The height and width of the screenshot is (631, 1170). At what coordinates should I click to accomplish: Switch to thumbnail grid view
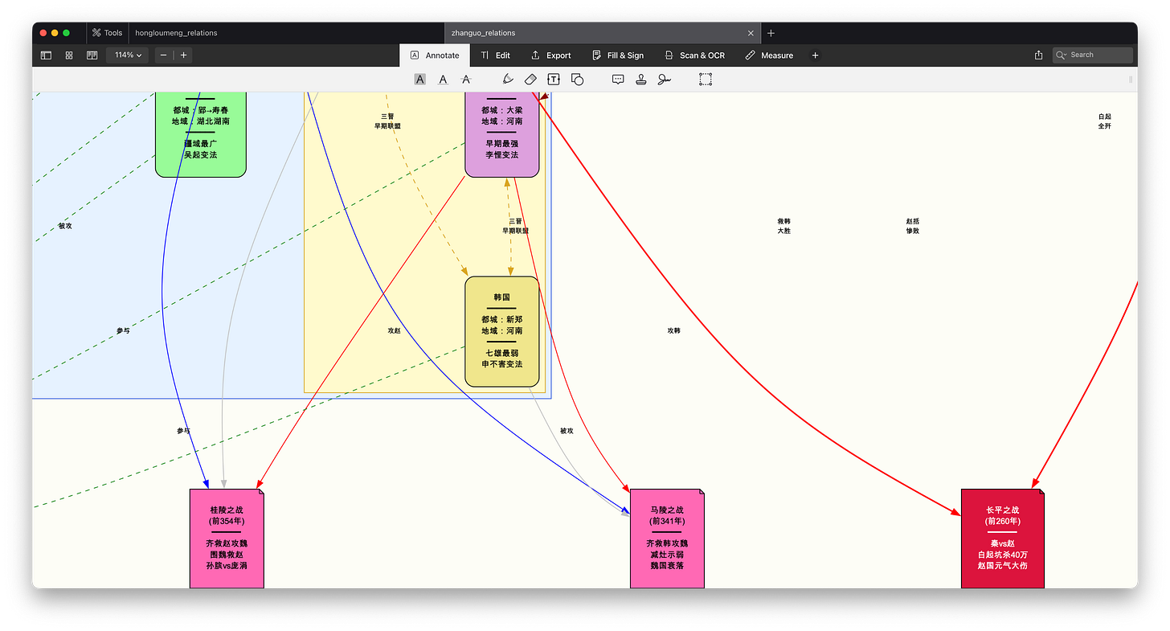coord(69,55)
